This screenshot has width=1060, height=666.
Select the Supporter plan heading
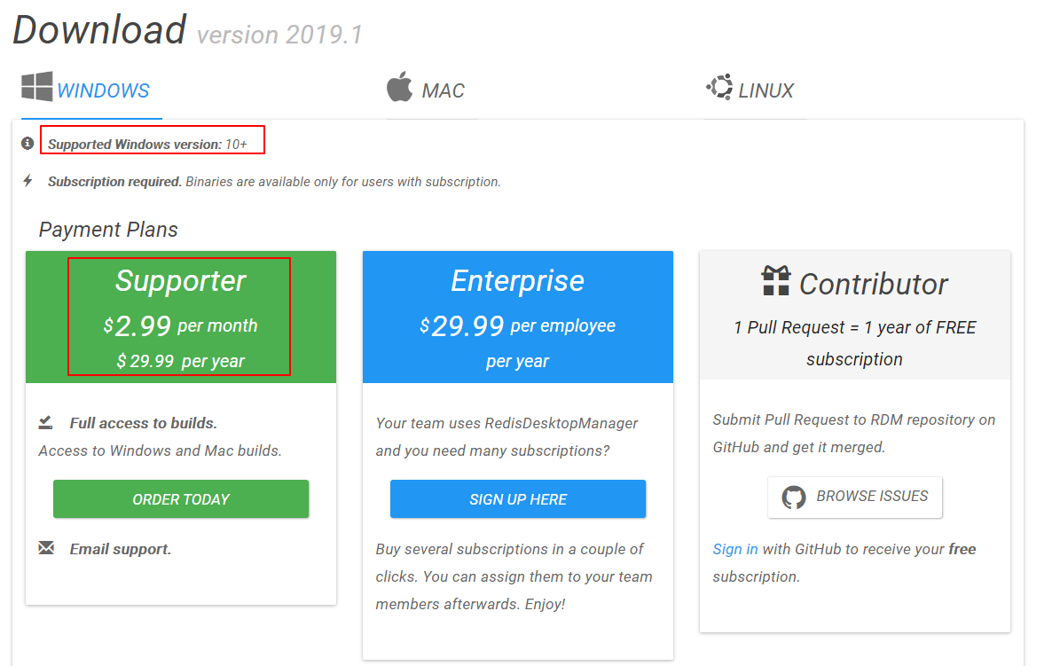(x=180, y=280)
